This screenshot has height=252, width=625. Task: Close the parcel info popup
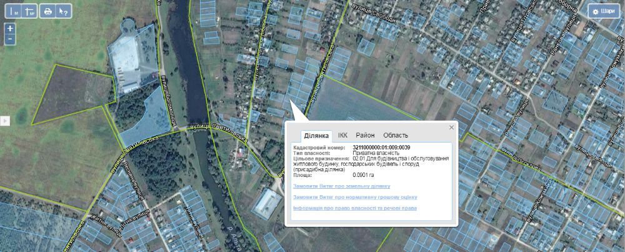(452, 128)
